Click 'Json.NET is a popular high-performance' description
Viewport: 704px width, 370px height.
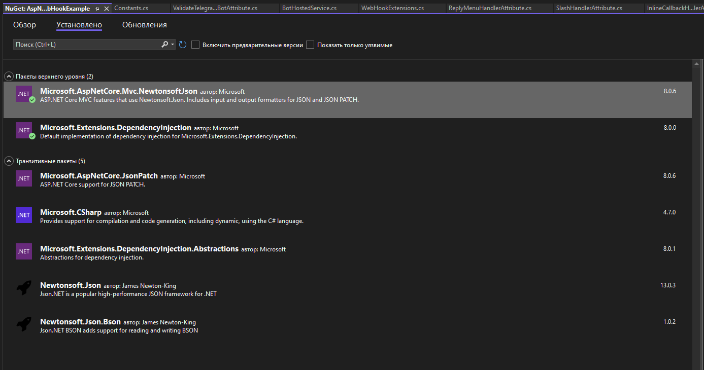coord(128,294)
